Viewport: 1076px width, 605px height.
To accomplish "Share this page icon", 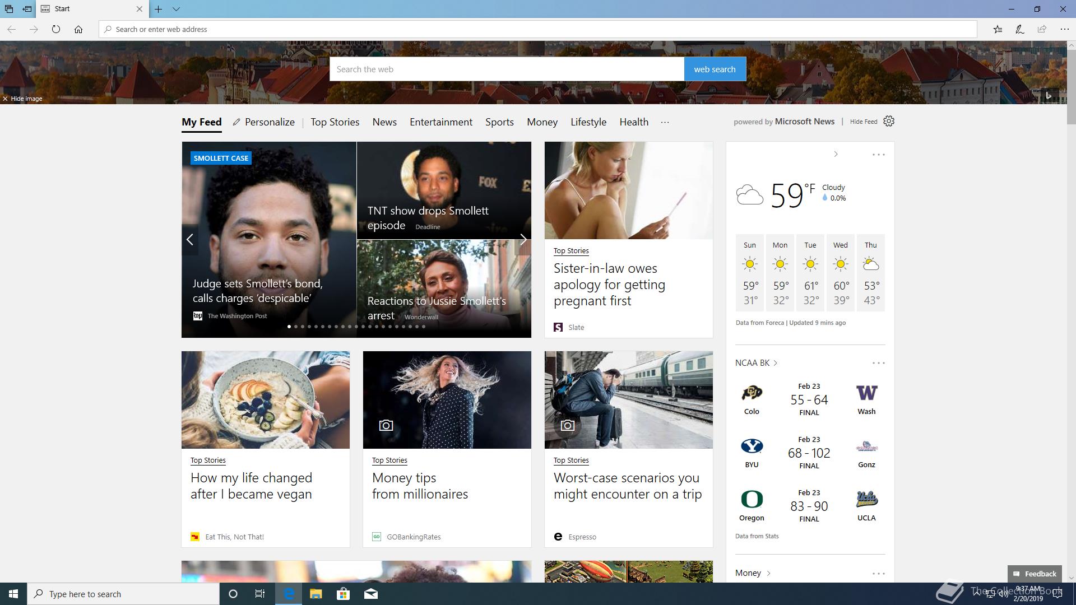I will (x=1042, y=29).
